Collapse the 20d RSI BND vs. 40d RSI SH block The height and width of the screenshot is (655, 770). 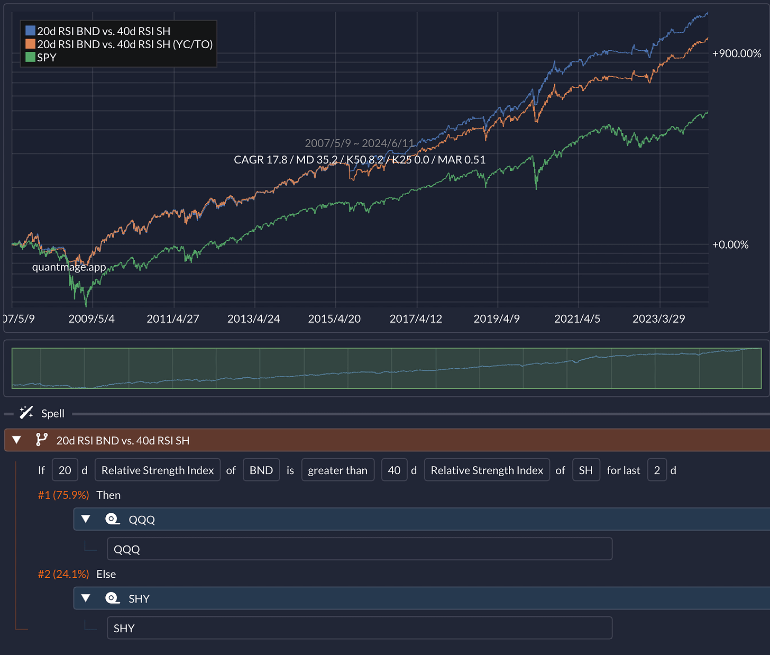point(16,440)
